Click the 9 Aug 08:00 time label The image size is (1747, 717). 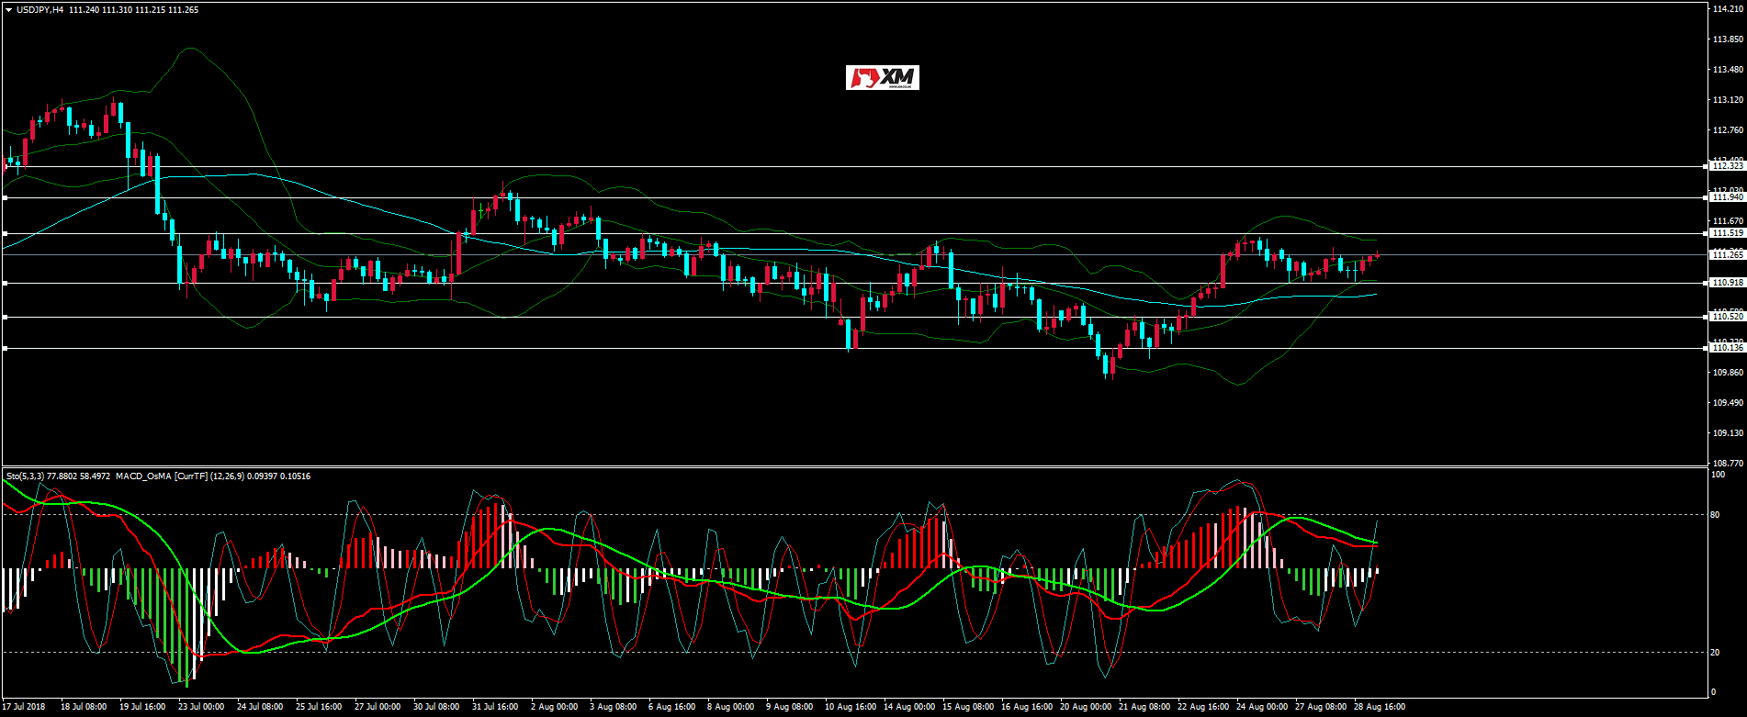click(790, 707)
